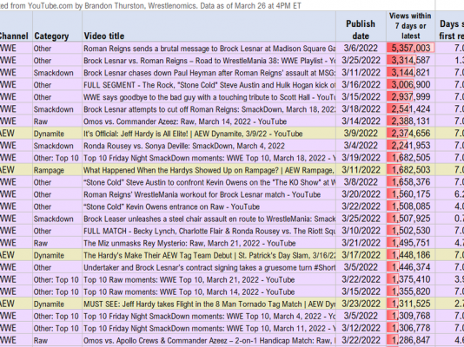The width and height of the screenshot is (464, 347).
Task: Select 'Kevin Owens entrance on Raw' title cell
Action: (x=209, y=206)
